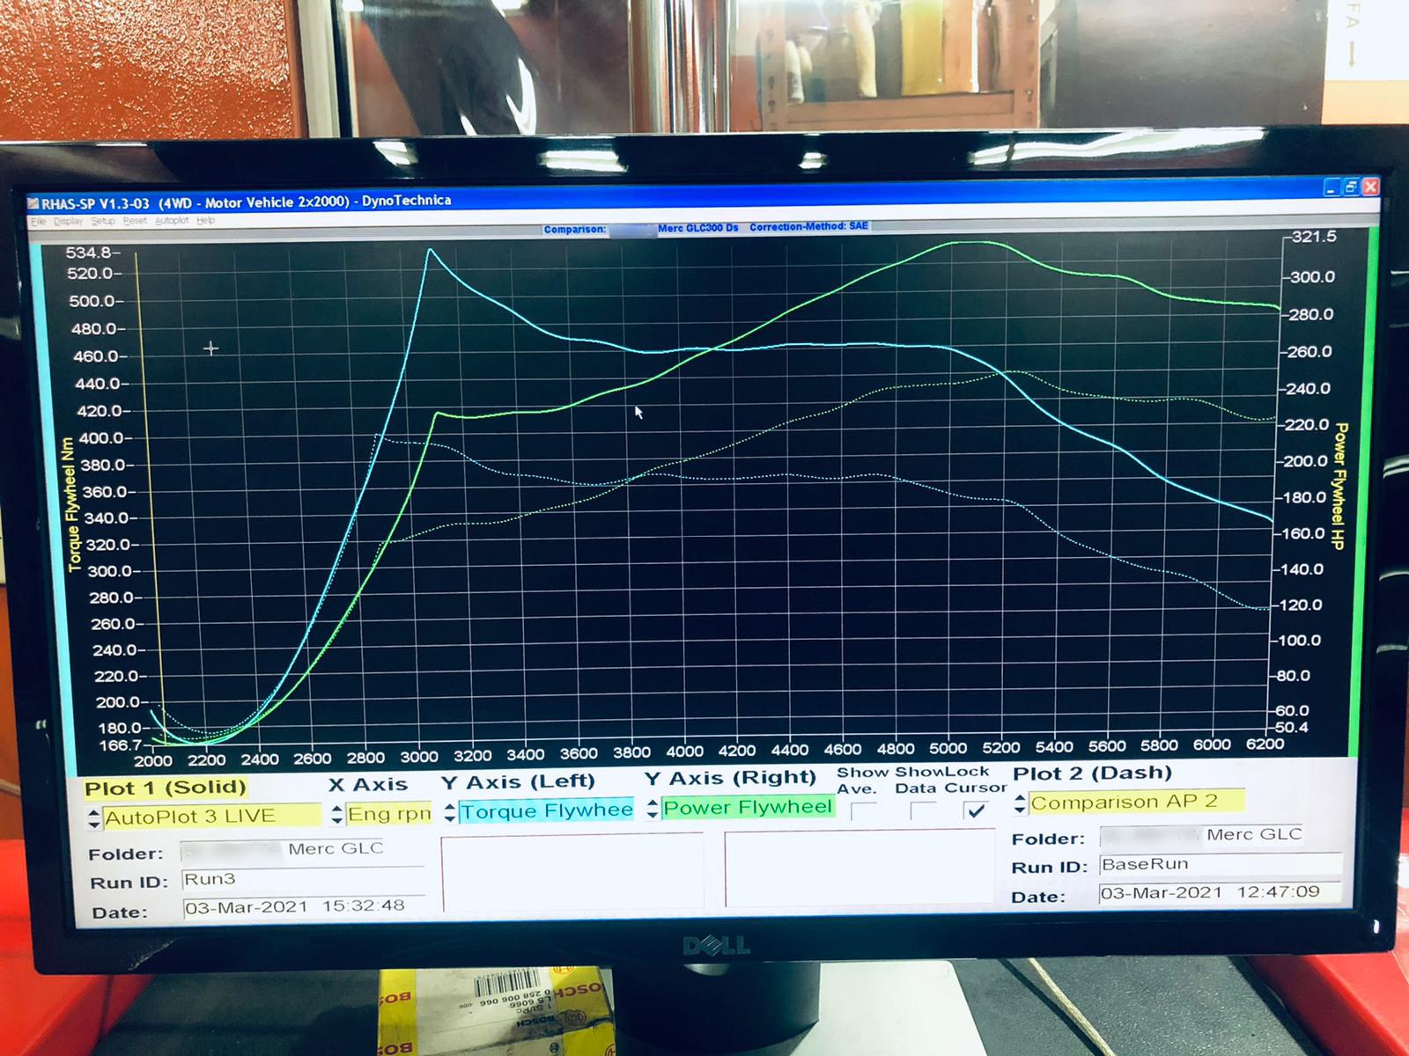Click the crosshair cursor marker on the graph
The width and height of the screenshot is (1409, 1056).
tap(211, 348)
